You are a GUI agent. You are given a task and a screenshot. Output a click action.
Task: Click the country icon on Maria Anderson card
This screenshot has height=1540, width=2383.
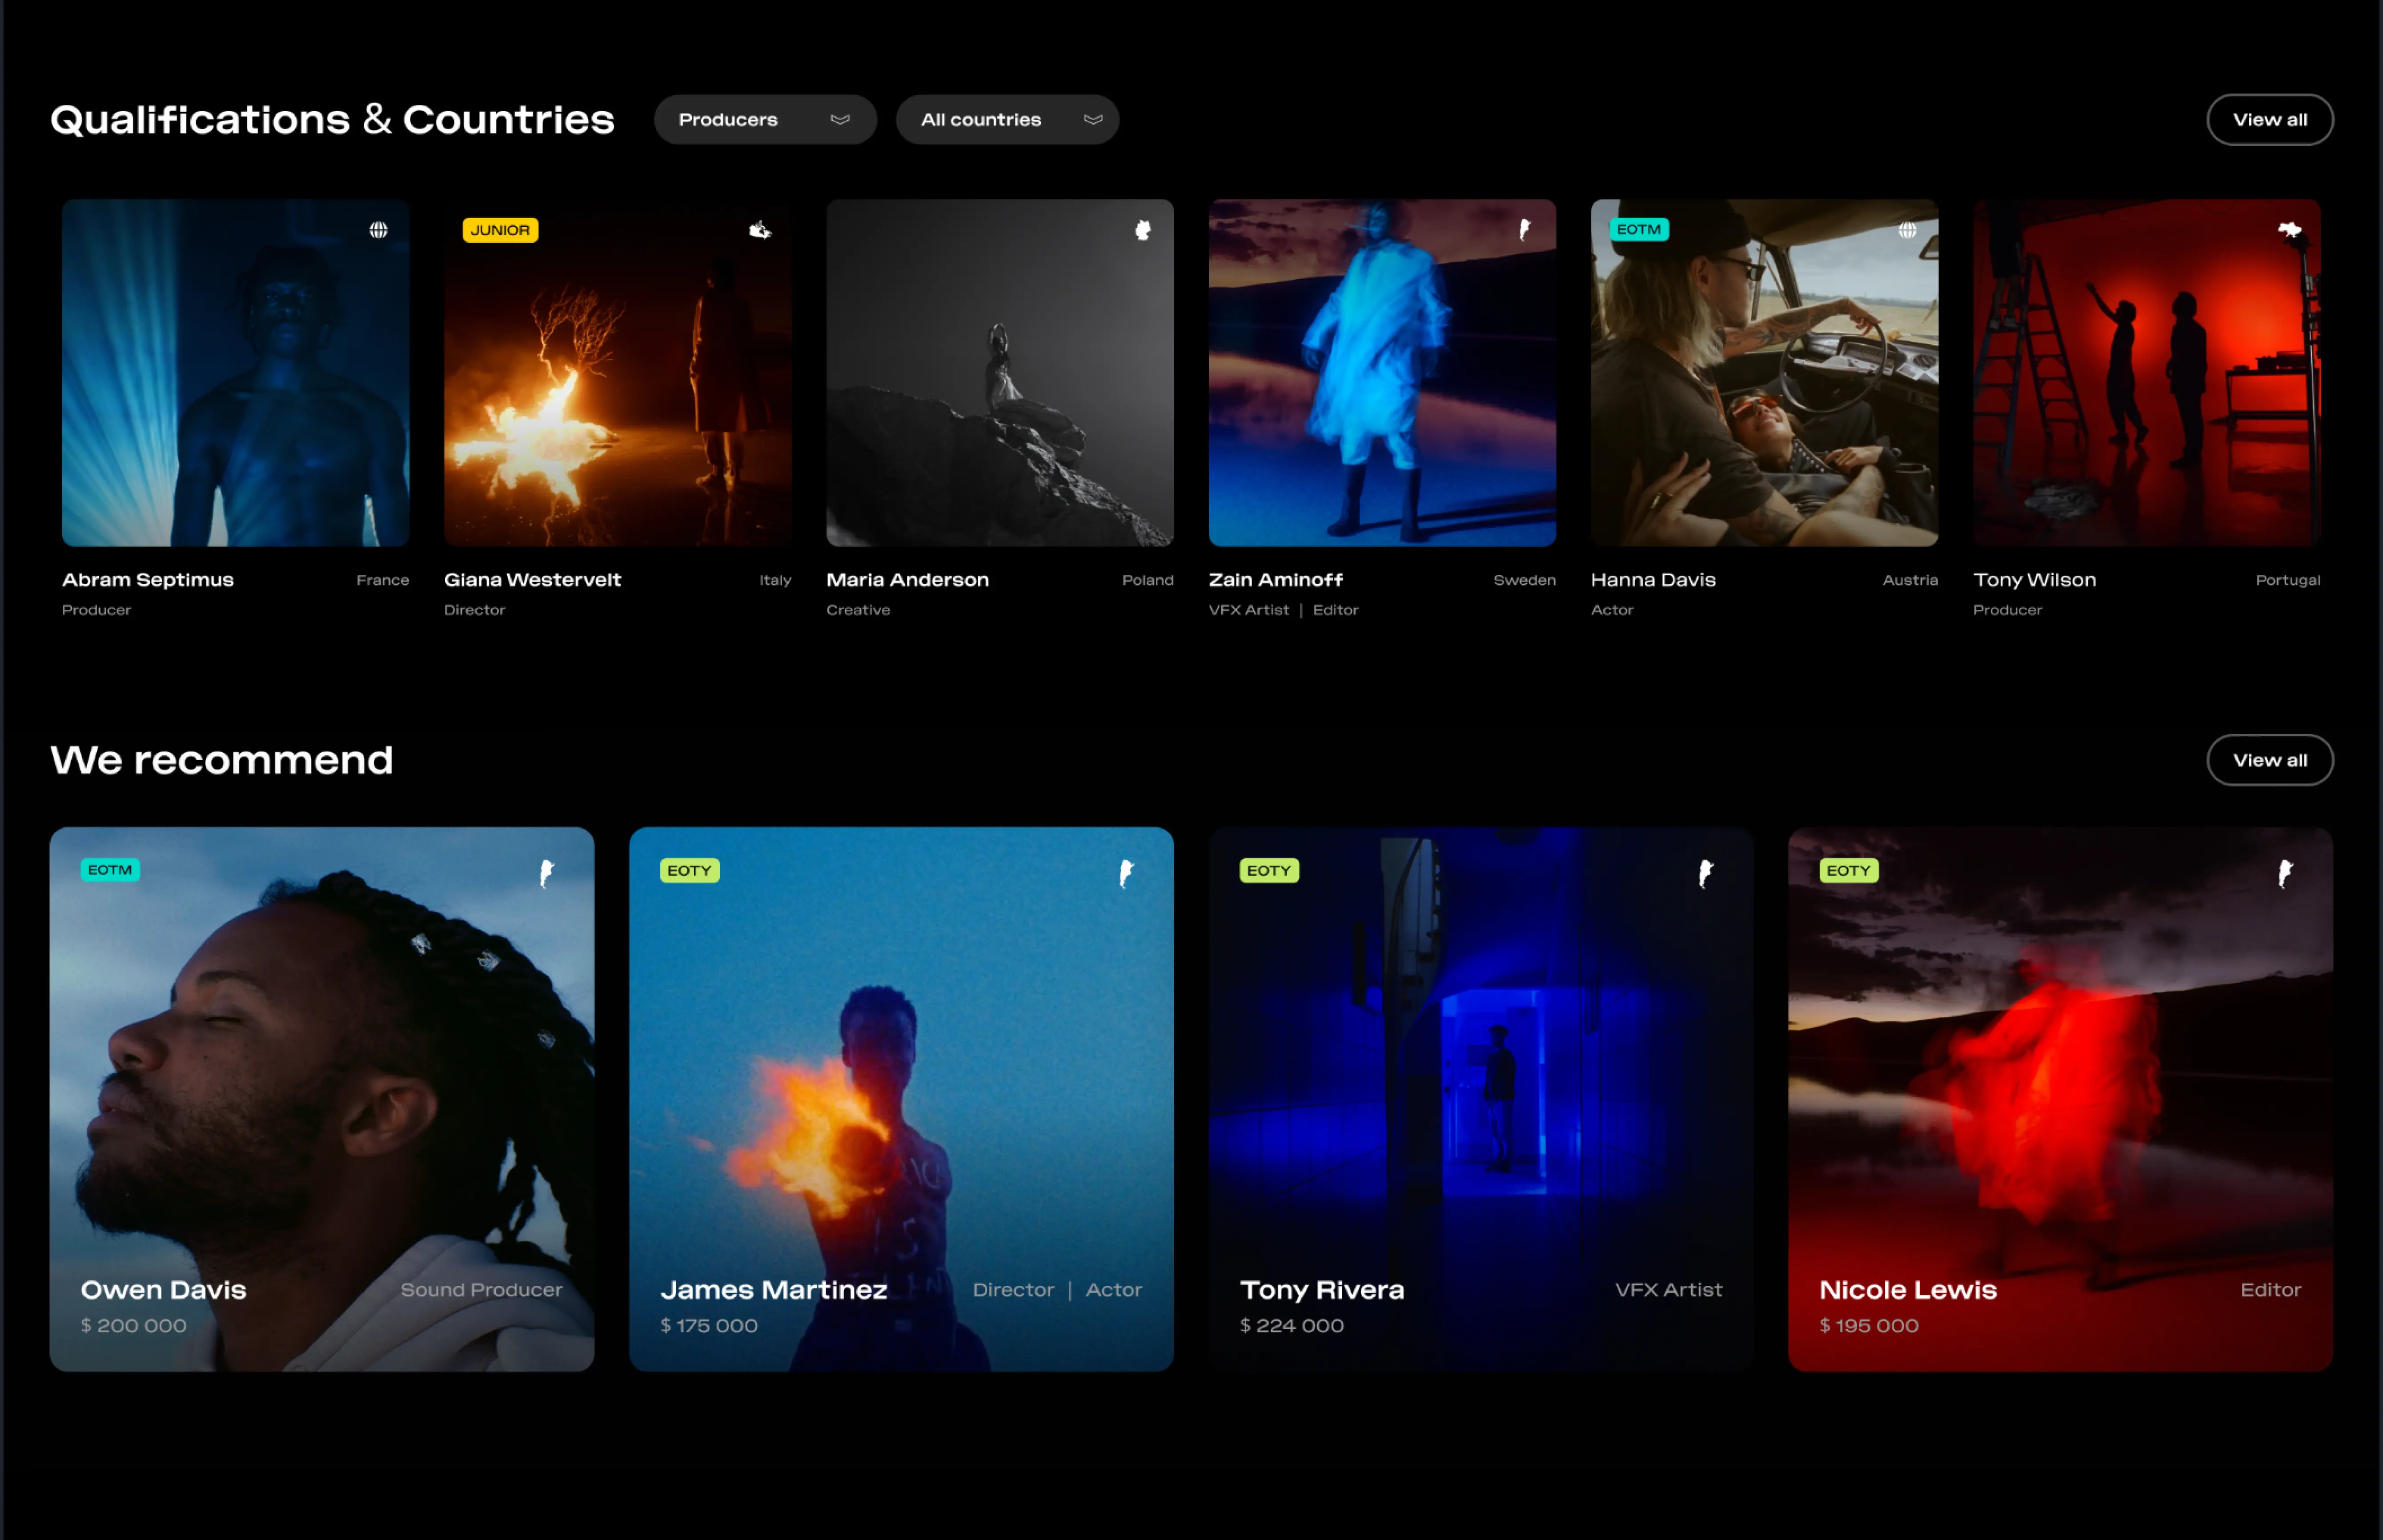pyautogui.click(x=1143, y=230)
